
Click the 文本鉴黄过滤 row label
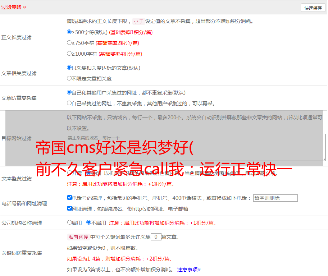tap(17, 179)
